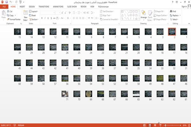191x127 pixels.
Task: Switch to Reading view icon
Action: [155, 125]
